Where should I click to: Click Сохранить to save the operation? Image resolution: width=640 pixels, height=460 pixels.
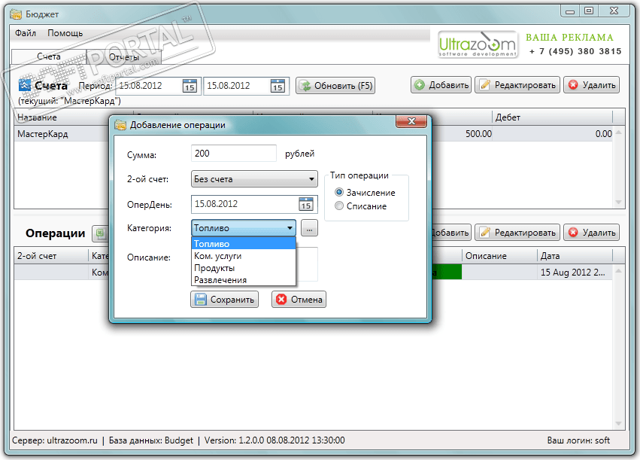click(x=225, y=300)
